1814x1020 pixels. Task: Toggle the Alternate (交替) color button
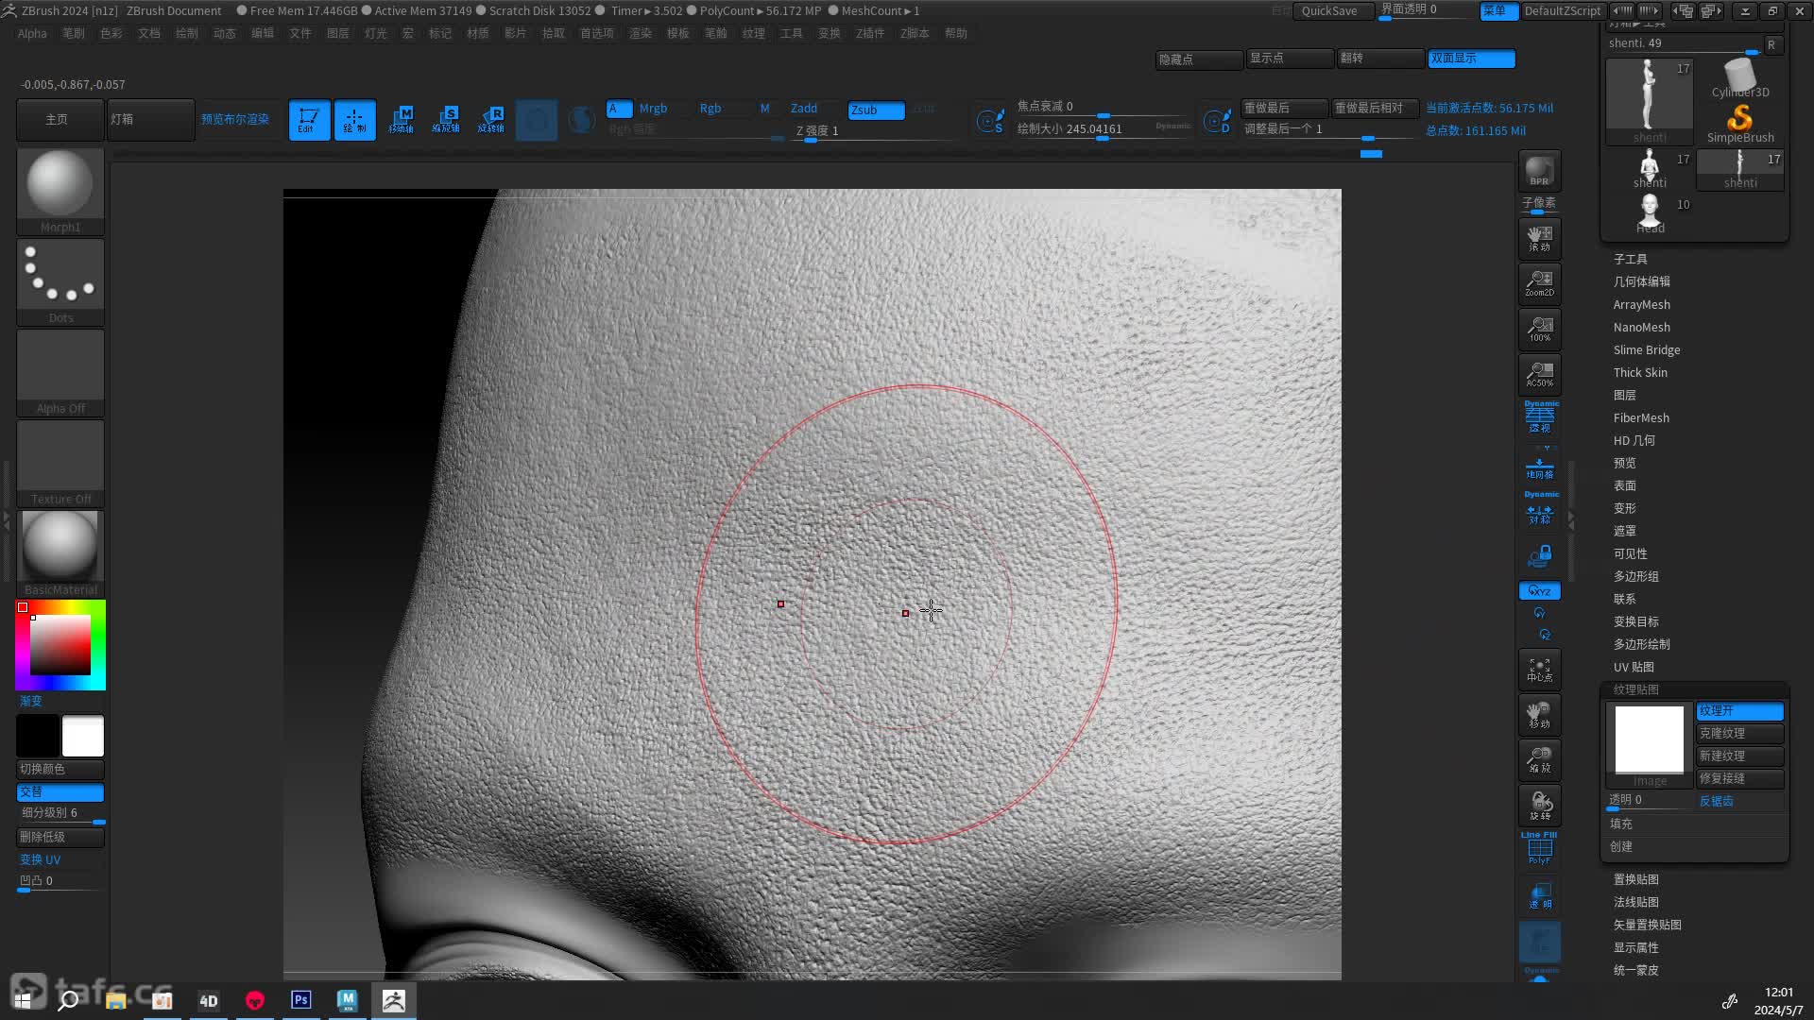(x=60, y=792)
